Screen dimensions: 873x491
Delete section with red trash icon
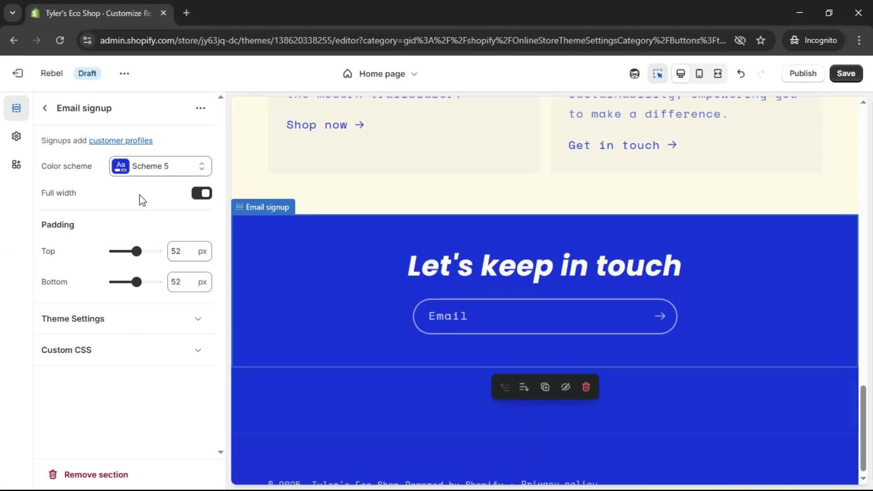586,387
